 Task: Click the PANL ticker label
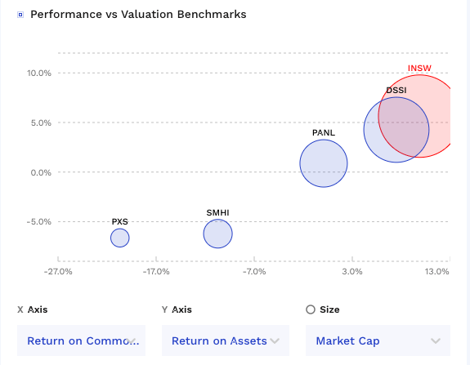click(324, 132)
